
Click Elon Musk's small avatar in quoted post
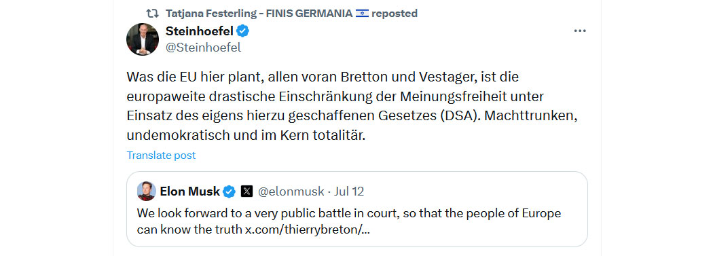click(147, 191)
